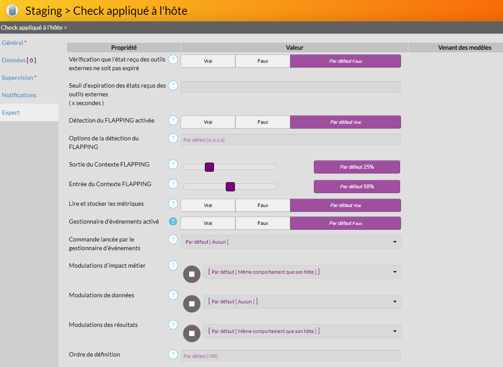Set Détection du FLAPPING activée to Faux
This screenshot has width=503, height=367.
pyautogui.click(x=263, y=122)
